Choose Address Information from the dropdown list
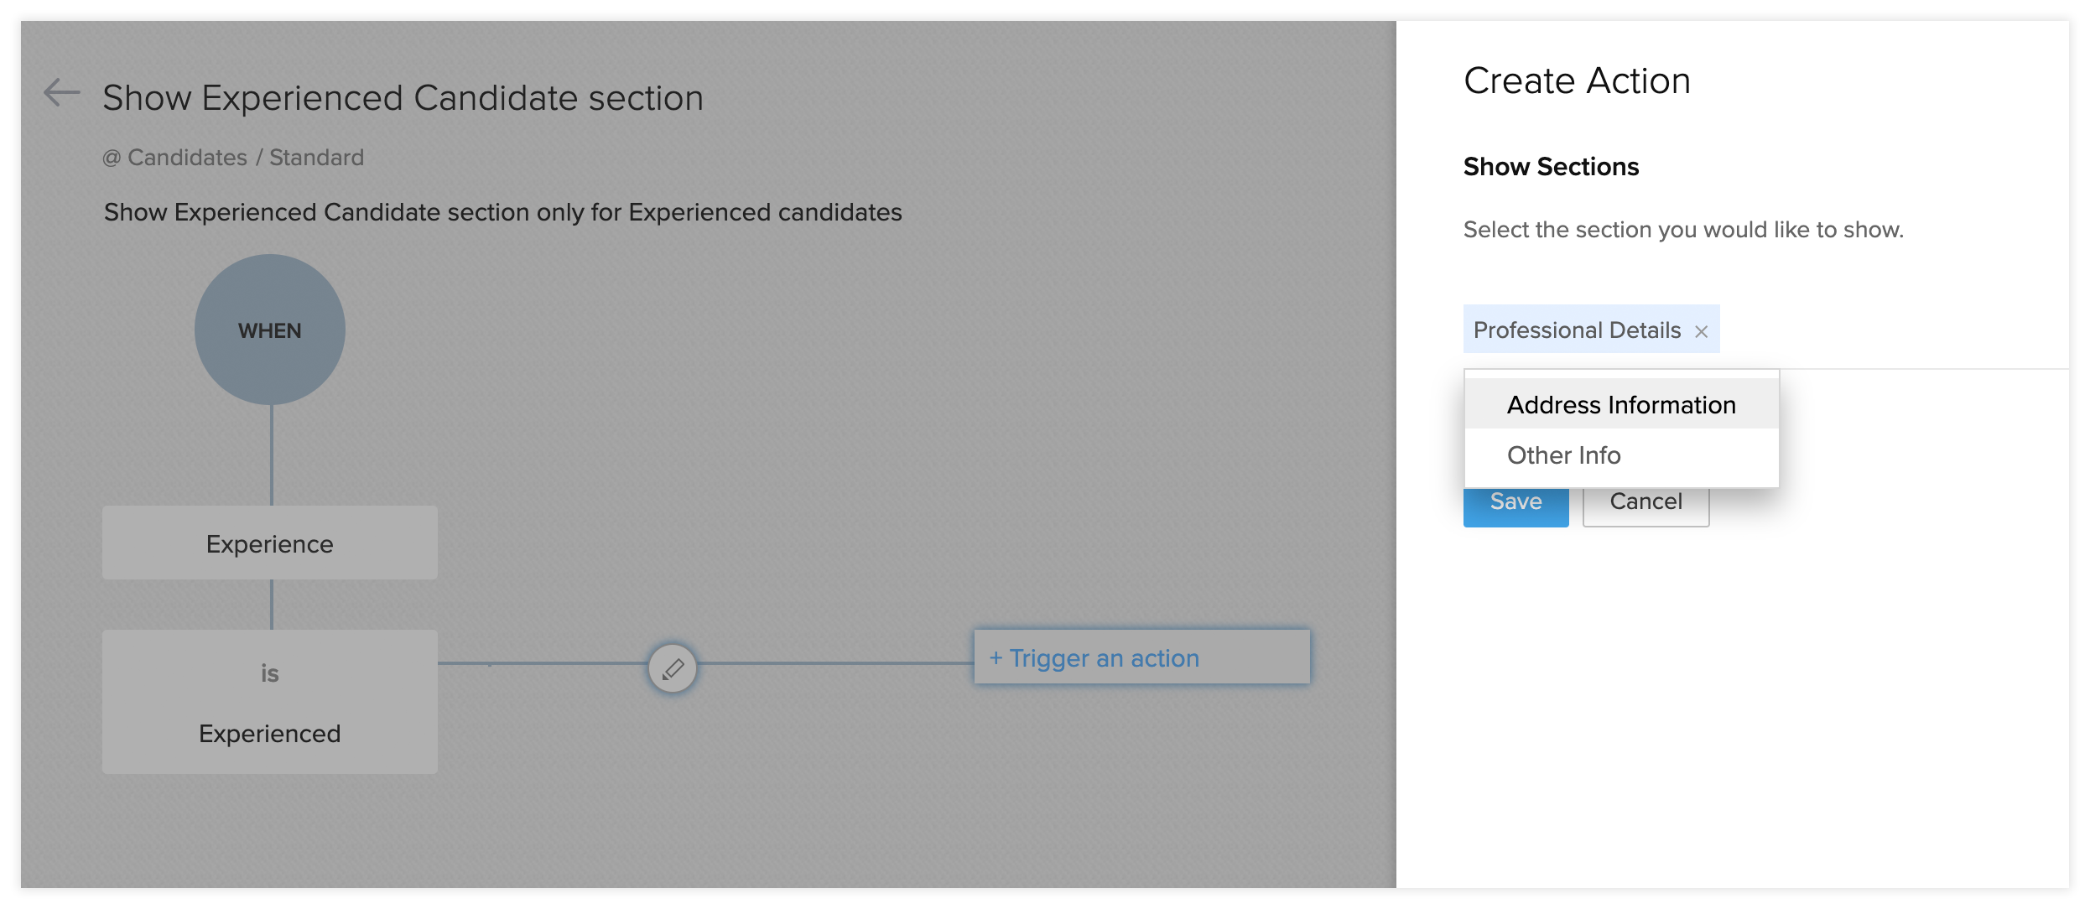This screenshot has height=909, width=2090. click(x=1621, y=405)
